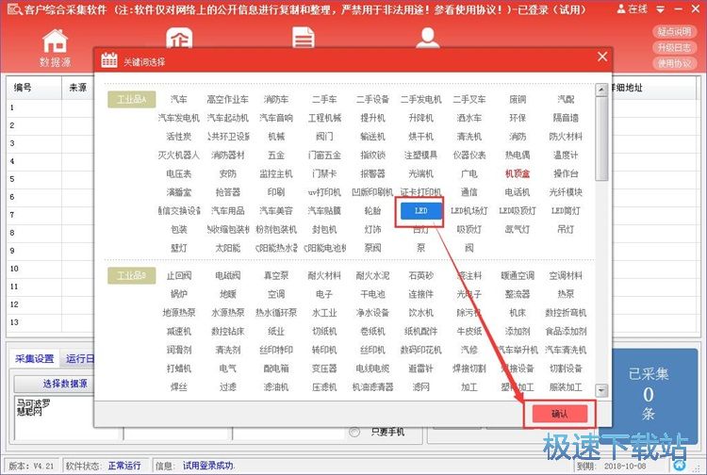Select the 净水设备 keyword

click(x=372, y=312)
